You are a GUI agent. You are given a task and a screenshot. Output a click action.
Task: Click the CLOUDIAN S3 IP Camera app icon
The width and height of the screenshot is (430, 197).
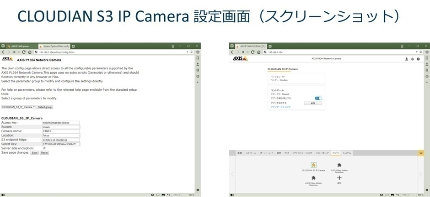313,165
